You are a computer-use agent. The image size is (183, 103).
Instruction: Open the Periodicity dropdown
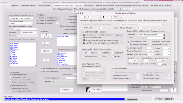[x=29, y=33]
